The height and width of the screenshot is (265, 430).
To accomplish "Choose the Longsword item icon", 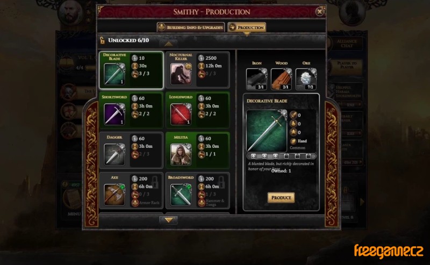I will point(181,114).
